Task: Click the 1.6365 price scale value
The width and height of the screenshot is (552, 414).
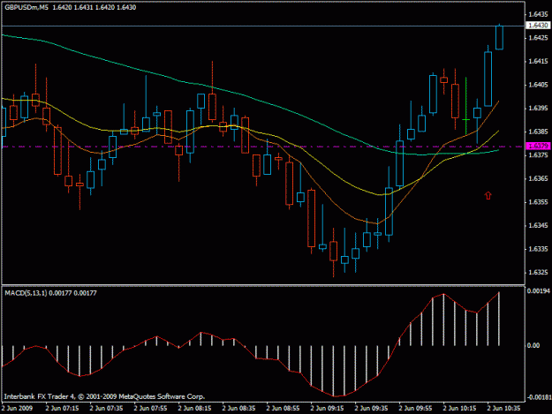Action: tap(538, 178)
